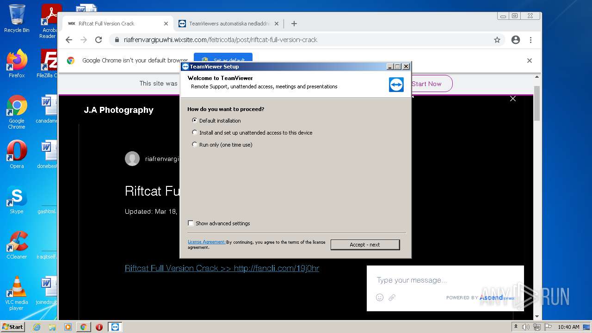Screen dimensions: 592x333
Task: Click the Windows Start button
Action: [13, 327]
